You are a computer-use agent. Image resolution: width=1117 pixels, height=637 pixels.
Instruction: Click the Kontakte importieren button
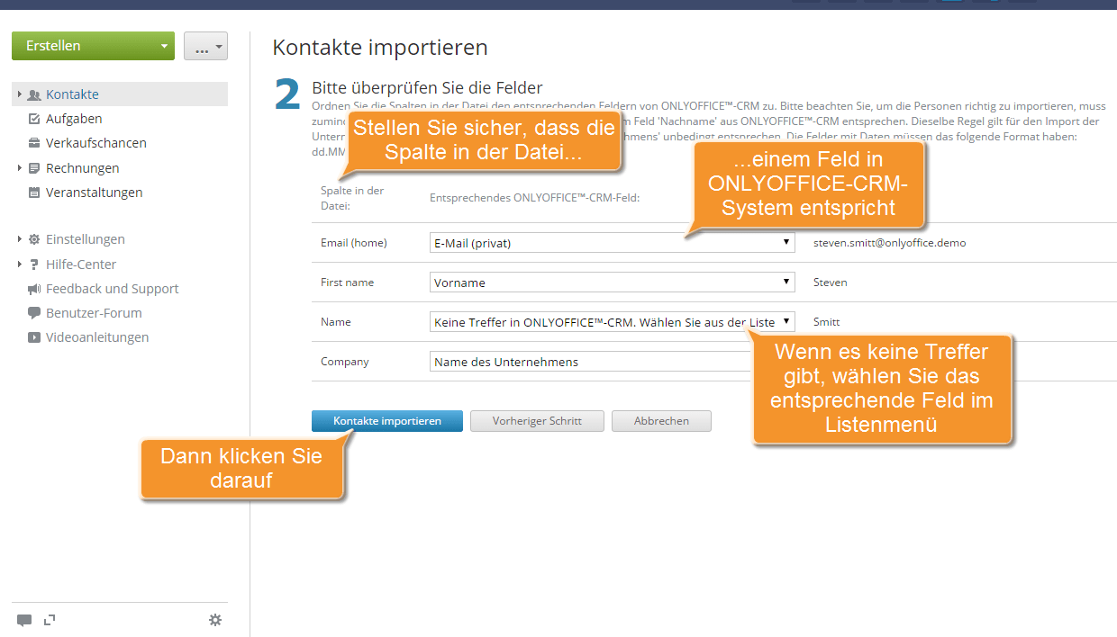[387, 421]
